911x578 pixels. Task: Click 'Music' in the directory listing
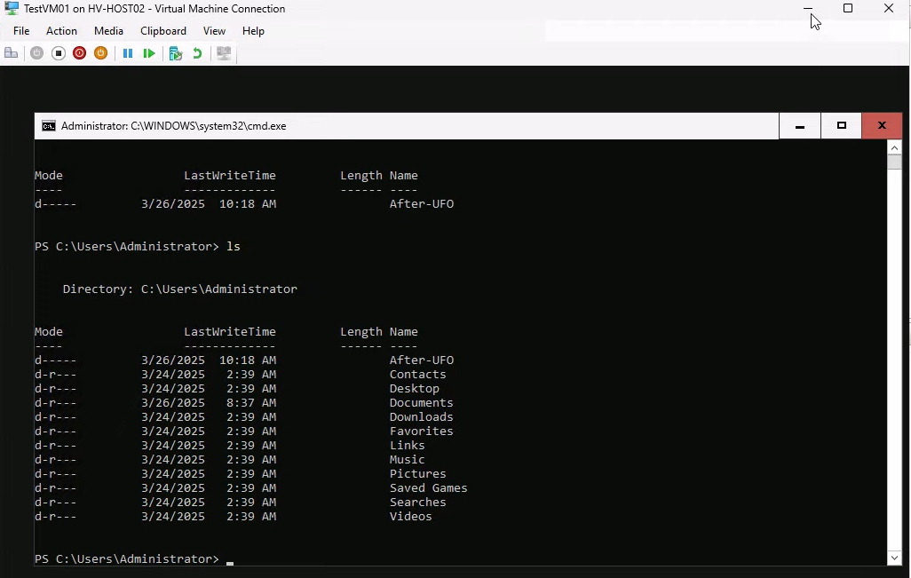(x=408, y=460)
